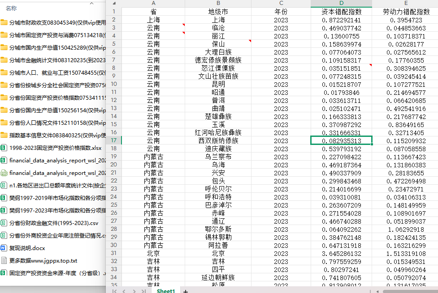Screen dimensions: 438x293
Task: Select the cell 延边朝鲜族
Action: point(218,278)
